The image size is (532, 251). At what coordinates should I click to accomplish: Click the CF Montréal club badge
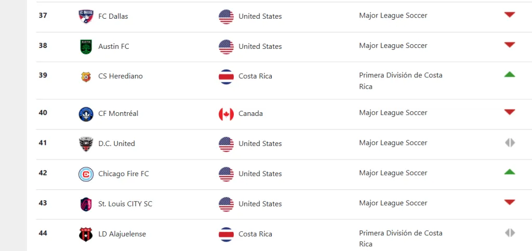pos(86,114)
